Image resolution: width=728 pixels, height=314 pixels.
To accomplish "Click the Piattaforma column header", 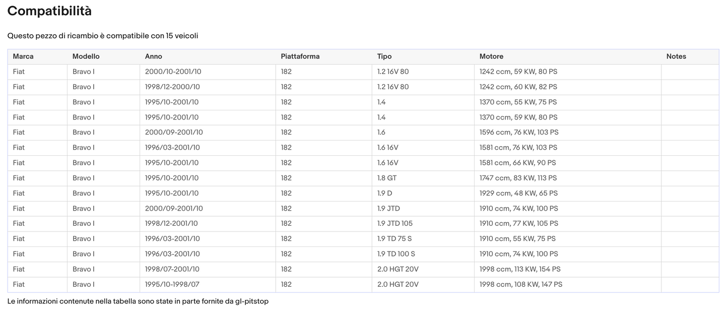I will coord(300,56).
